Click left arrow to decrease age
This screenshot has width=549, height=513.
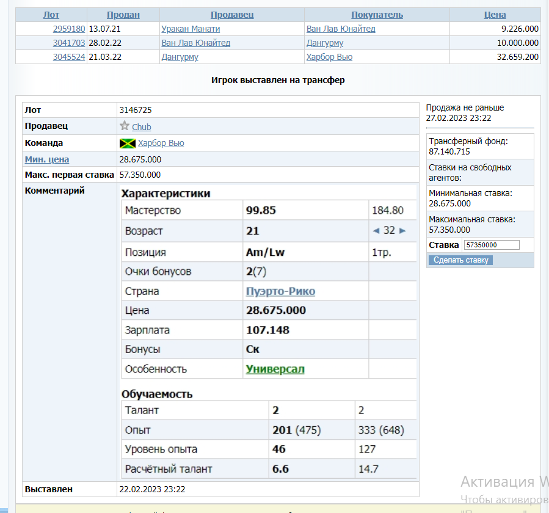[x=376, y=231]
